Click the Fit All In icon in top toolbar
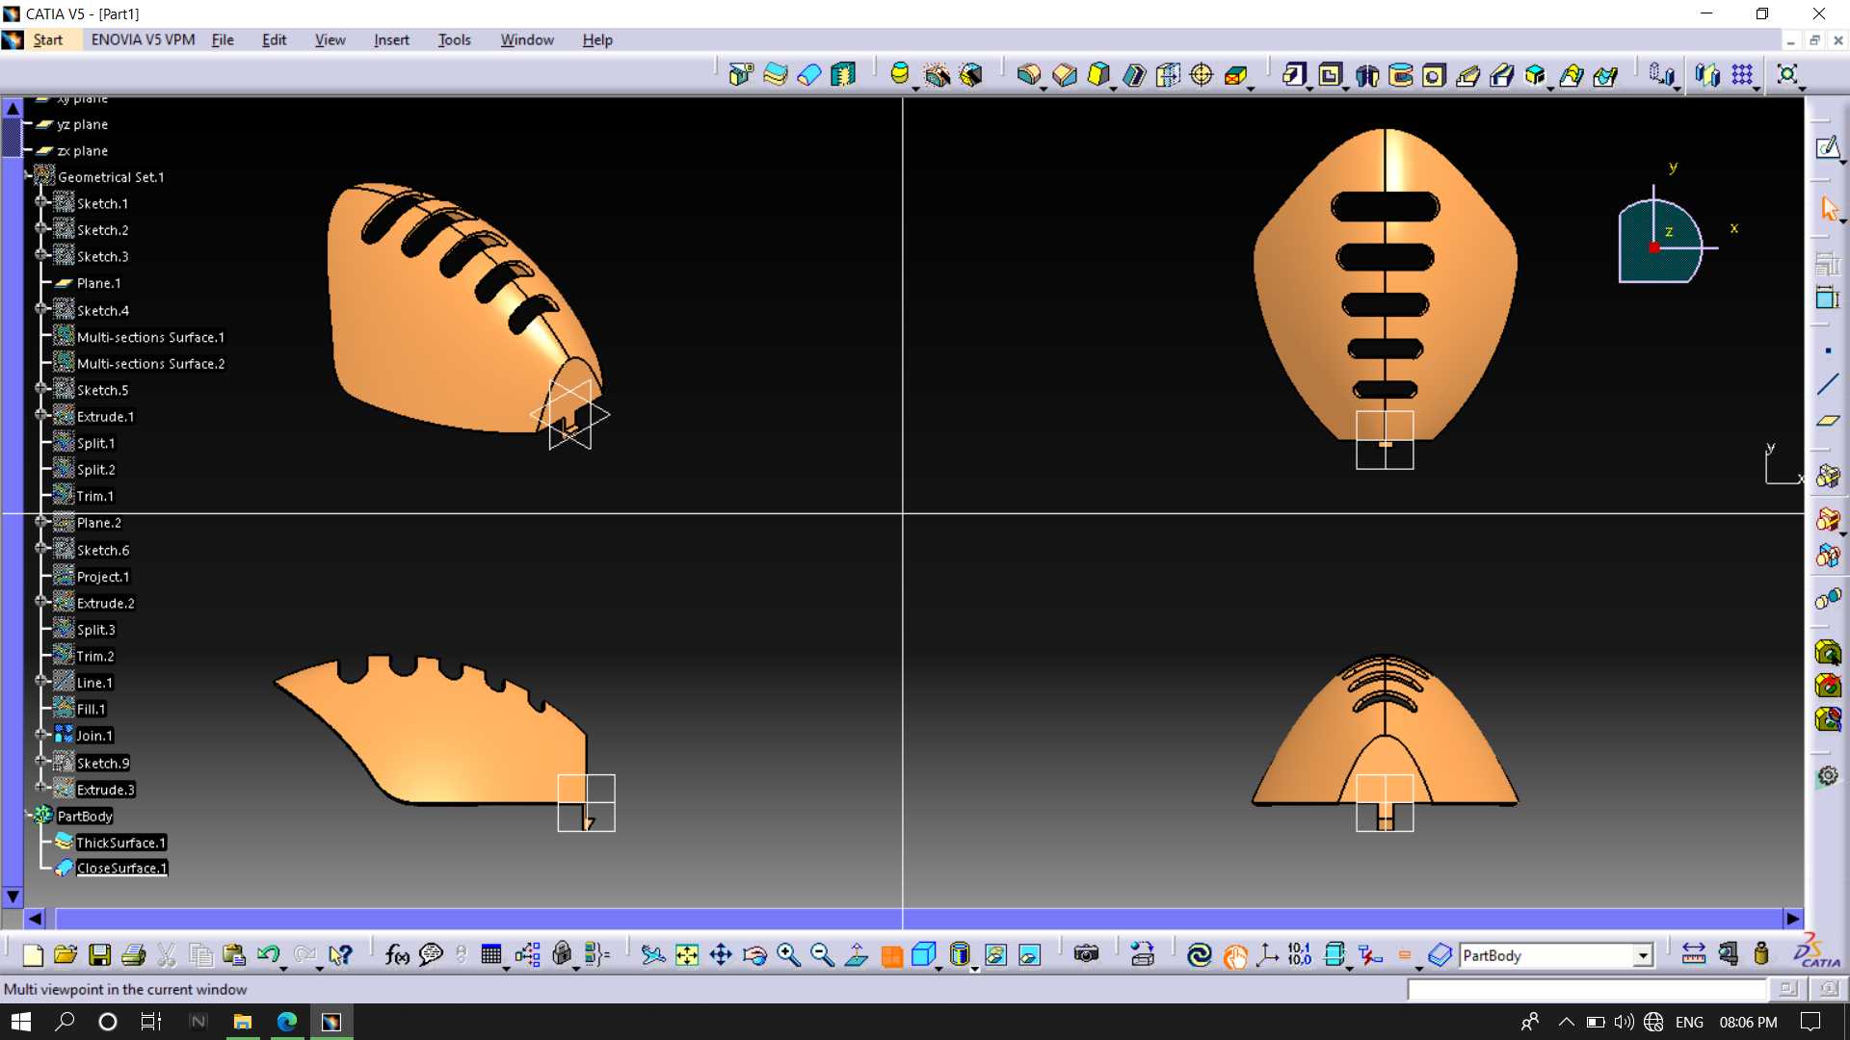The width and height of the screenshot is (1850, 1040). (1787, 74)
